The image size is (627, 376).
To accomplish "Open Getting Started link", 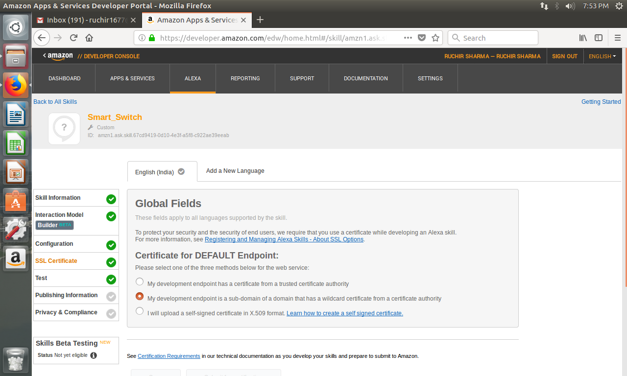I will (601, 102).
